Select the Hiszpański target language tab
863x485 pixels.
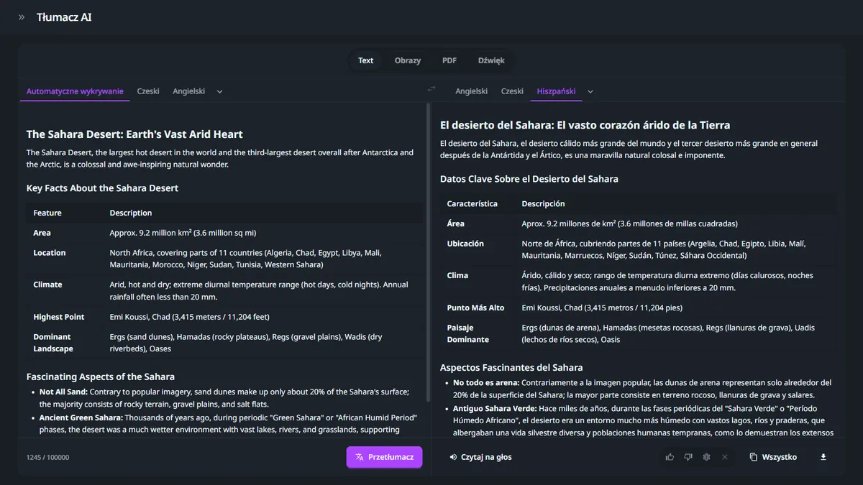point(557,91)
